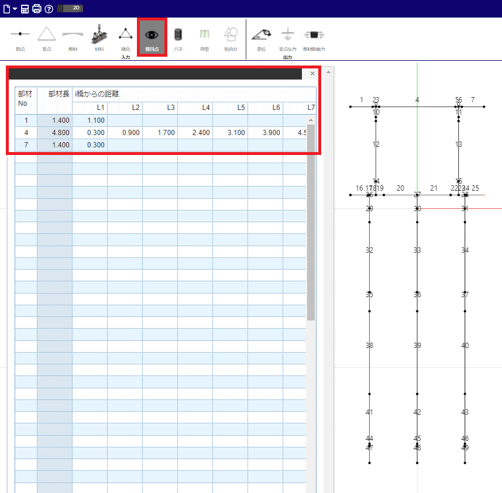Click the table vertical scrollbar thumb
Screen dimensions: 502x493
311,222
